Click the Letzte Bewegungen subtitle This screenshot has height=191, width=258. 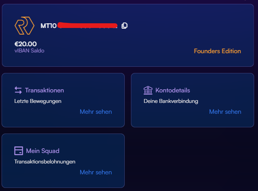tap(38, 101)
